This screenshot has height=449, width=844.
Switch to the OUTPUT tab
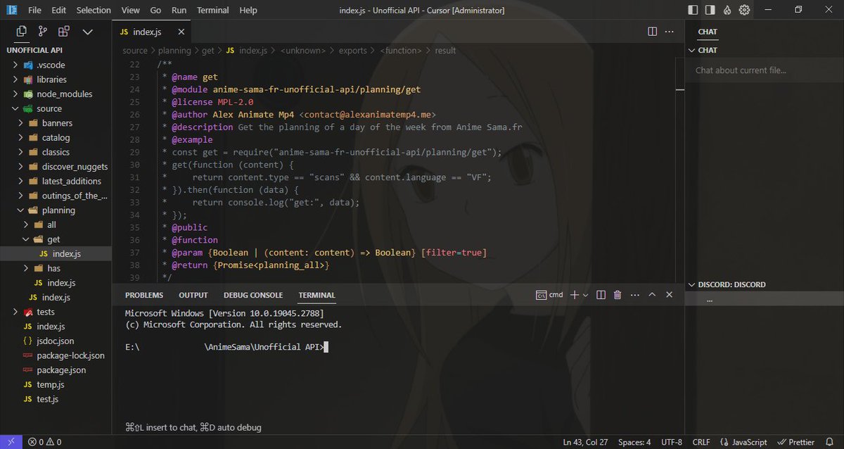pos(193,295)
